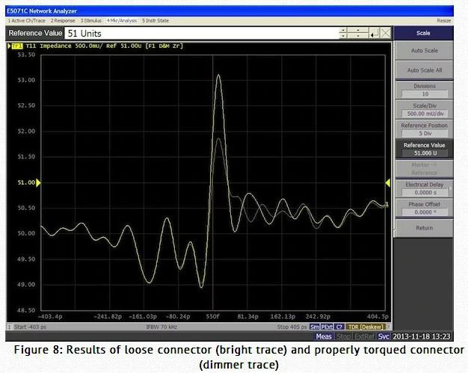Image resolution: width=468 pixels, height=373 pixels.
Task: Open the 1 Active Ch/Trace menu
Action: click(x=27, y=21)
